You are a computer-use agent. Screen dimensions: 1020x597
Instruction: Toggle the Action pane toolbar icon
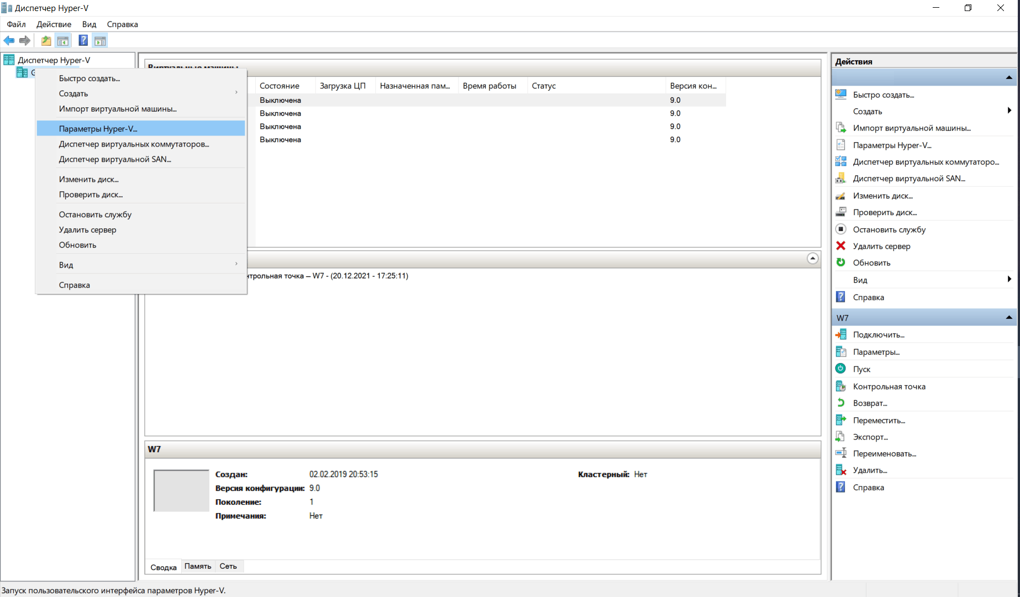coord(100,40)
